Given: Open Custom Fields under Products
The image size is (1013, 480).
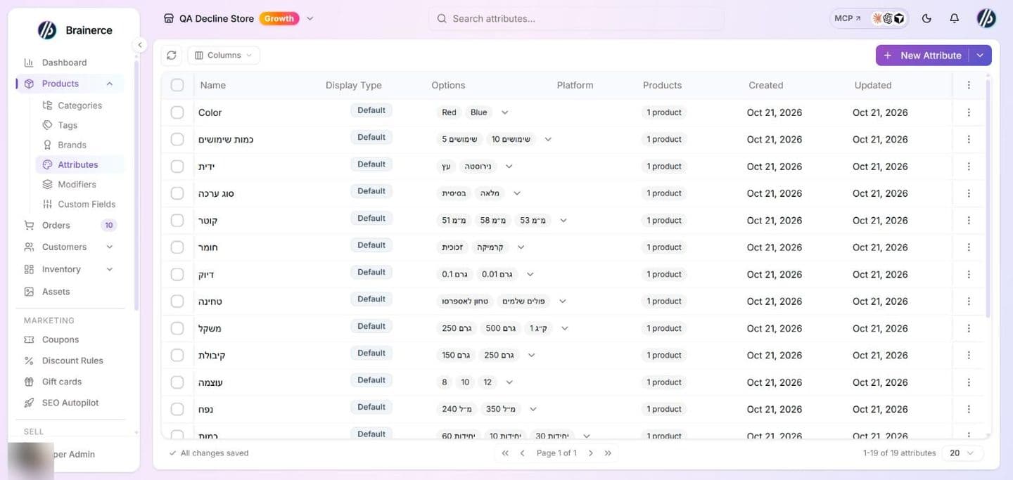Looking at the screenshot, I should [87, 204].
